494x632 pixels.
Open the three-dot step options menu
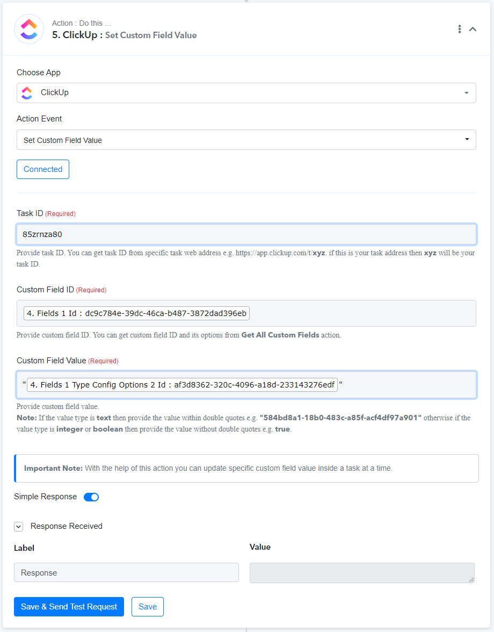(460, 29)
